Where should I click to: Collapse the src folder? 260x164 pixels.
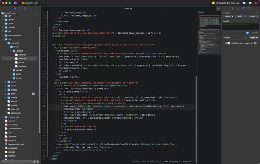tap(3, 39)
